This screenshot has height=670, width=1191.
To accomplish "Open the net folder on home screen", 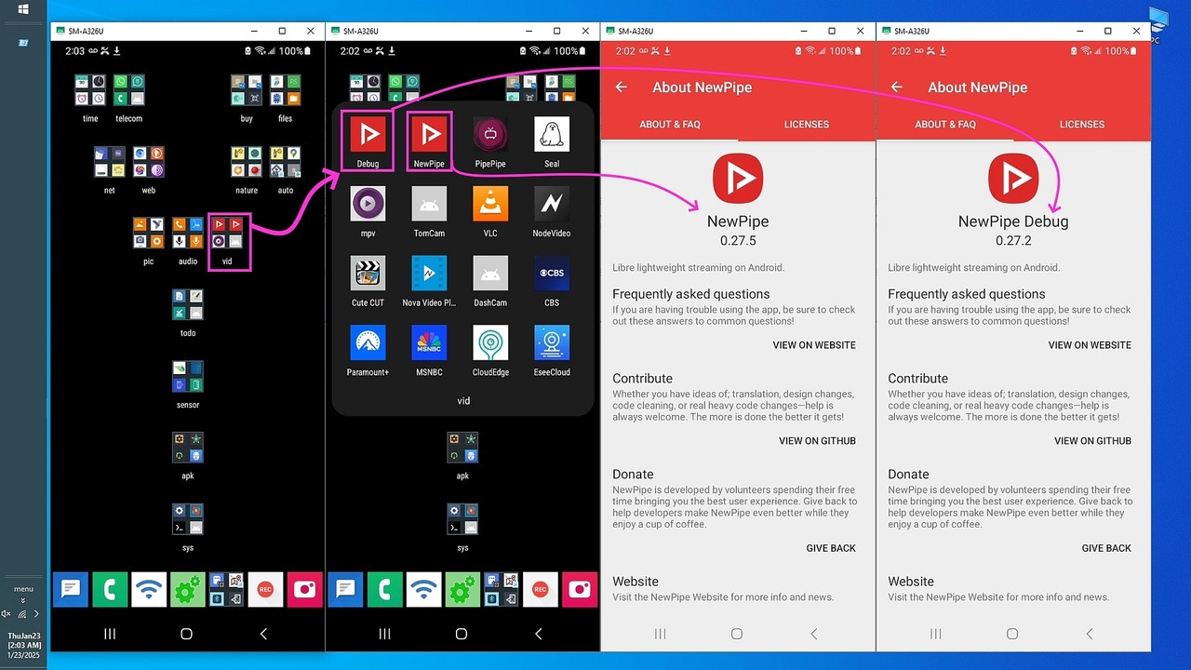I will (110, 162).
